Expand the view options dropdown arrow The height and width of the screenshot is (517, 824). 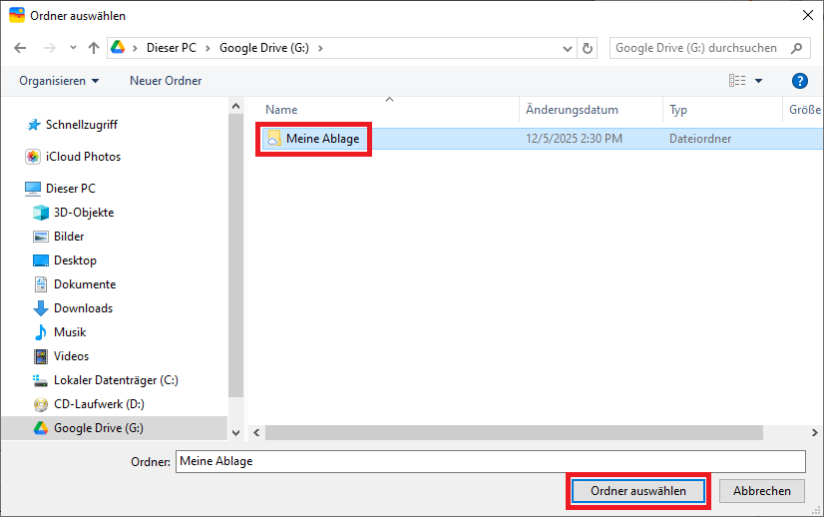point(758,81)
